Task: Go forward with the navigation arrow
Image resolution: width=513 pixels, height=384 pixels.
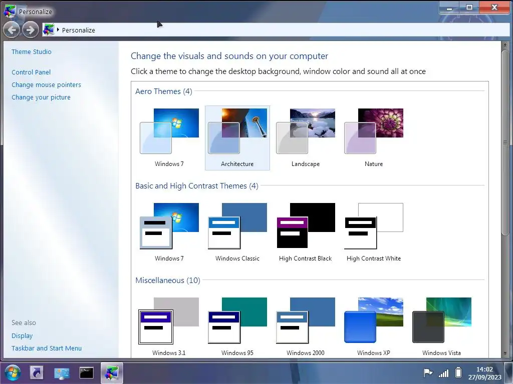Action: coord(31,30)
